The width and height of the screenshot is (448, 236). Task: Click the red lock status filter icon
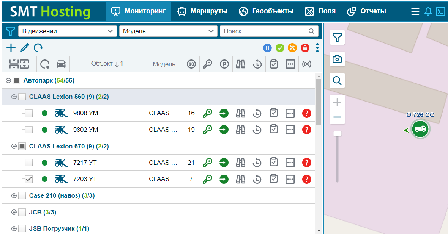coord(305,48)
